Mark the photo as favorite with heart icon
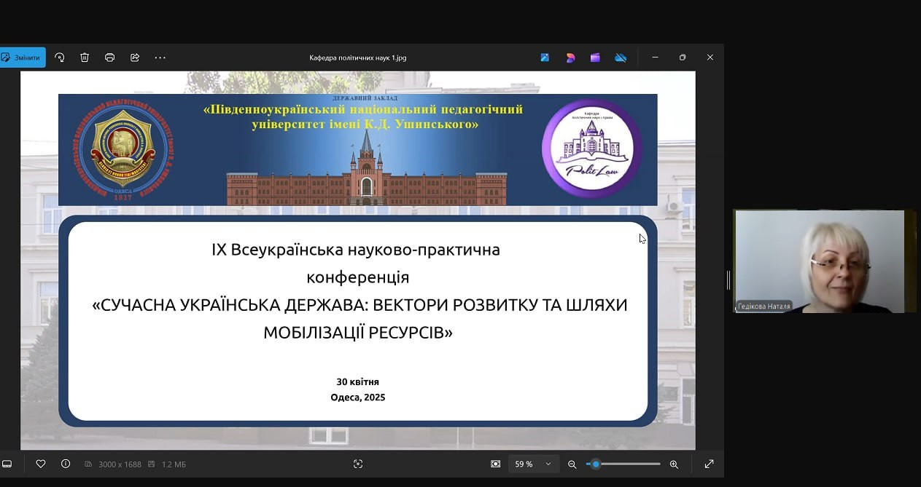The width and height of the screenshot is (921, 487). (41, 464)
